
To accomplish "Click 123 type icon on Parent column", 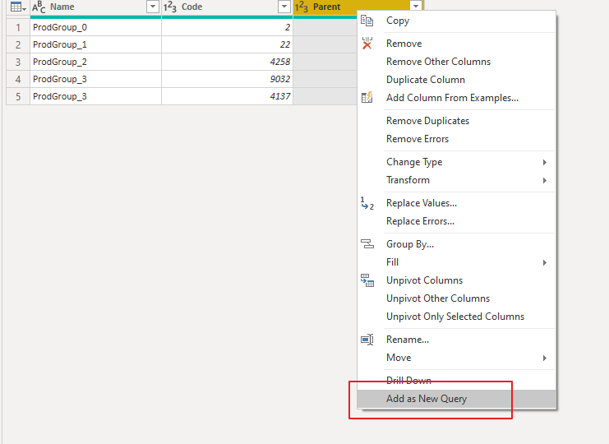I will coord(302,7).
